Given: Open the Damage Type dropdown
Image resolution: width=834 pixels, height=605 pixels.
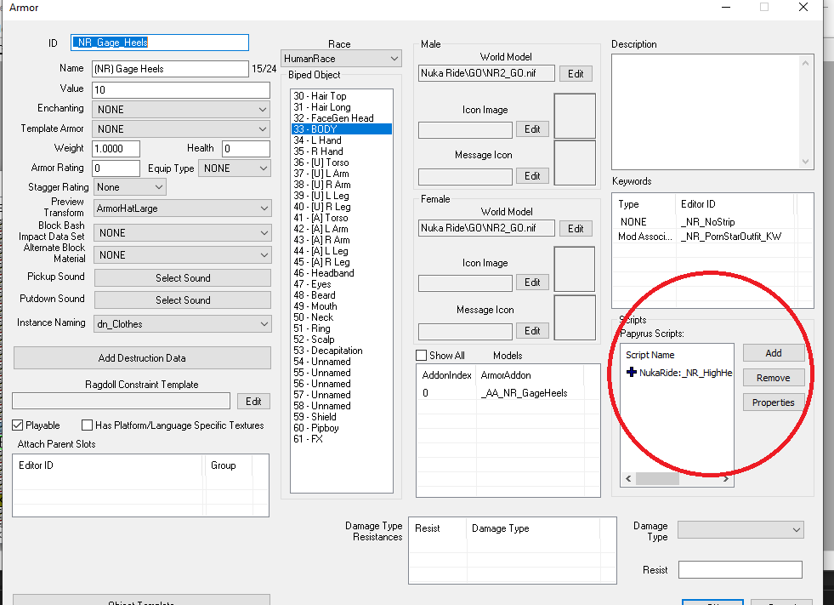Looking at the screenshot, I should [740, 530].
